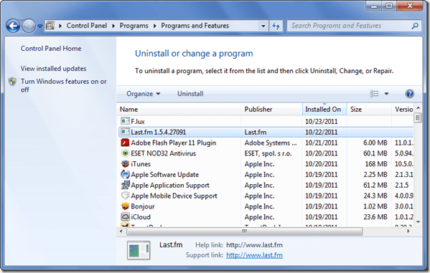Click the Last.fm details pane thumbnail
Viewport: 430px width, 273px height.
point(139,250)
